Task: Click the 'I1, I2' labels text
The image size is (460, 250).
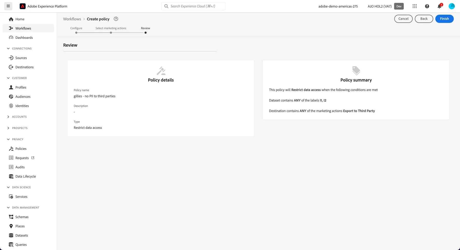Action: tap(323, 100)
